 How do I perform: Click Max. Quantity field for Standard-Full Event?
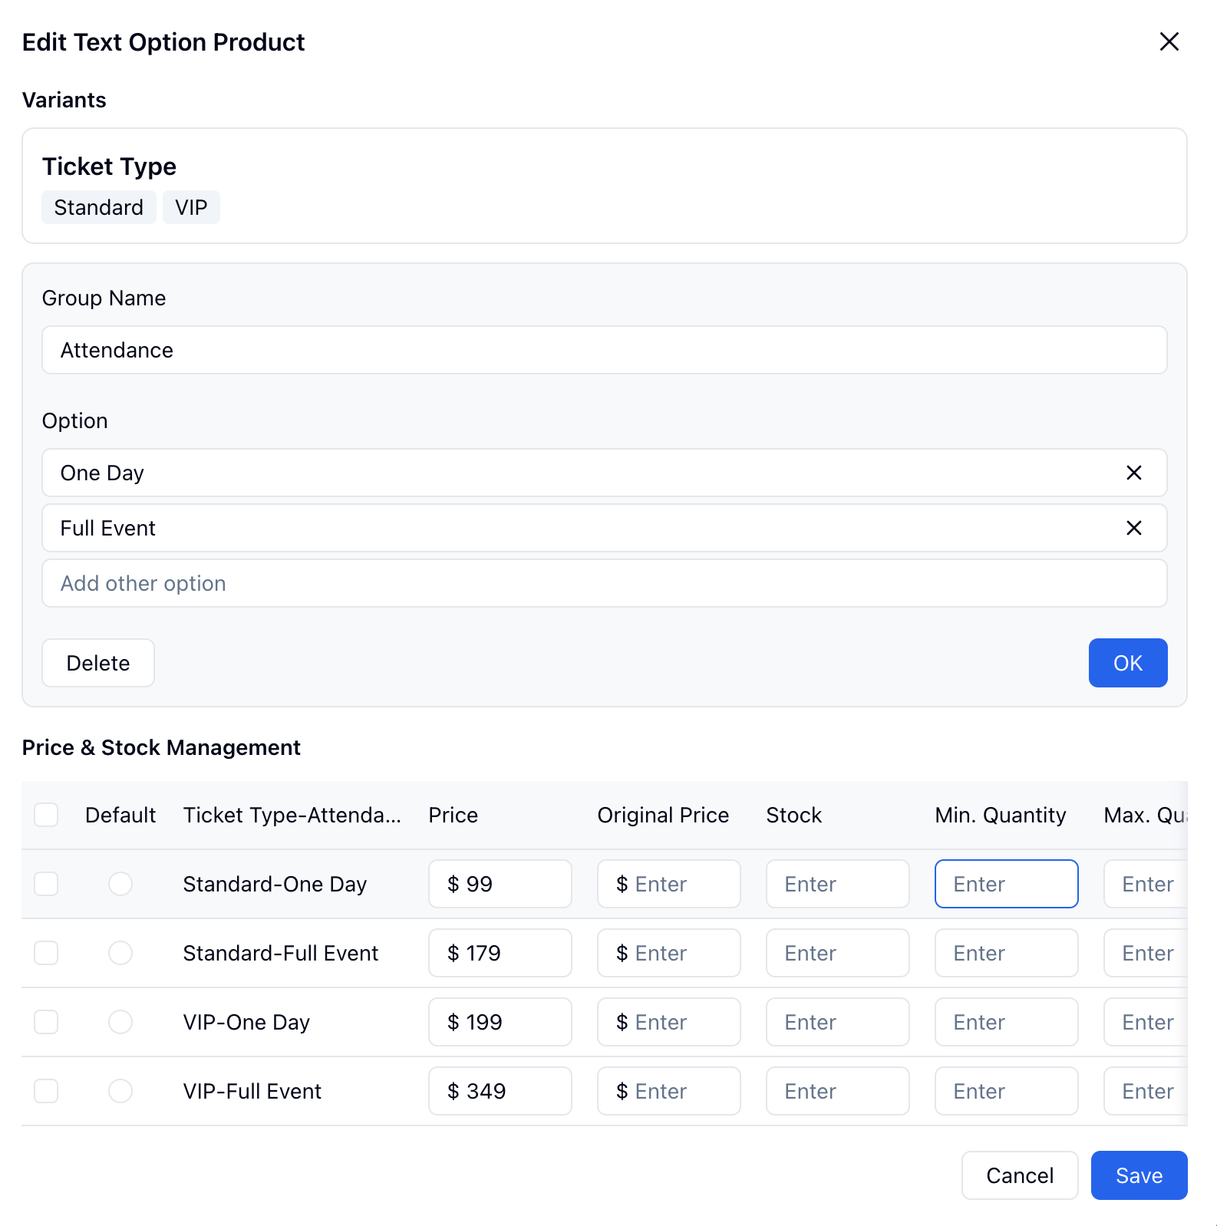click(1146, 953)
